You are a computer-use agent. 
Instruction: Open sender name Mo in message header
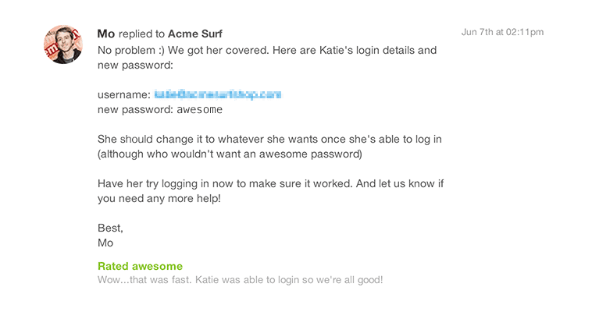click(x=105, y=34)
